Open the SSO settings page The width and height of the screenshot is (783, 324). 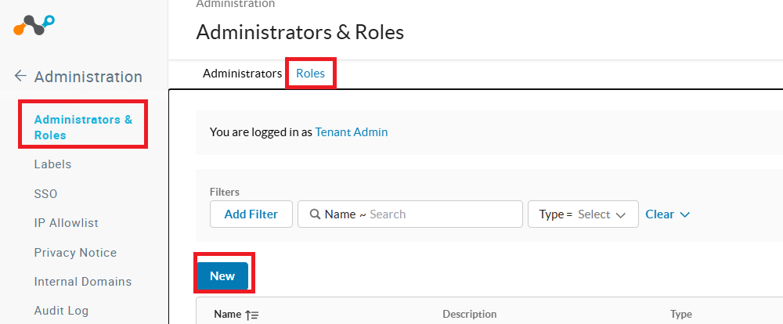pyautogui.click(x=45, y=193)
